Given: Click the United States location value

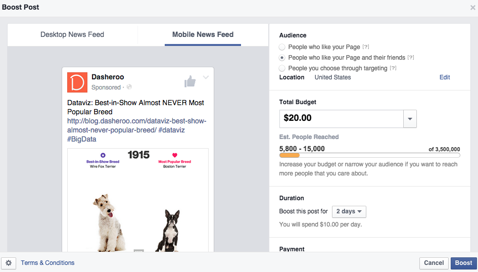Looking at the screenshot, I should tap(332, 77).
